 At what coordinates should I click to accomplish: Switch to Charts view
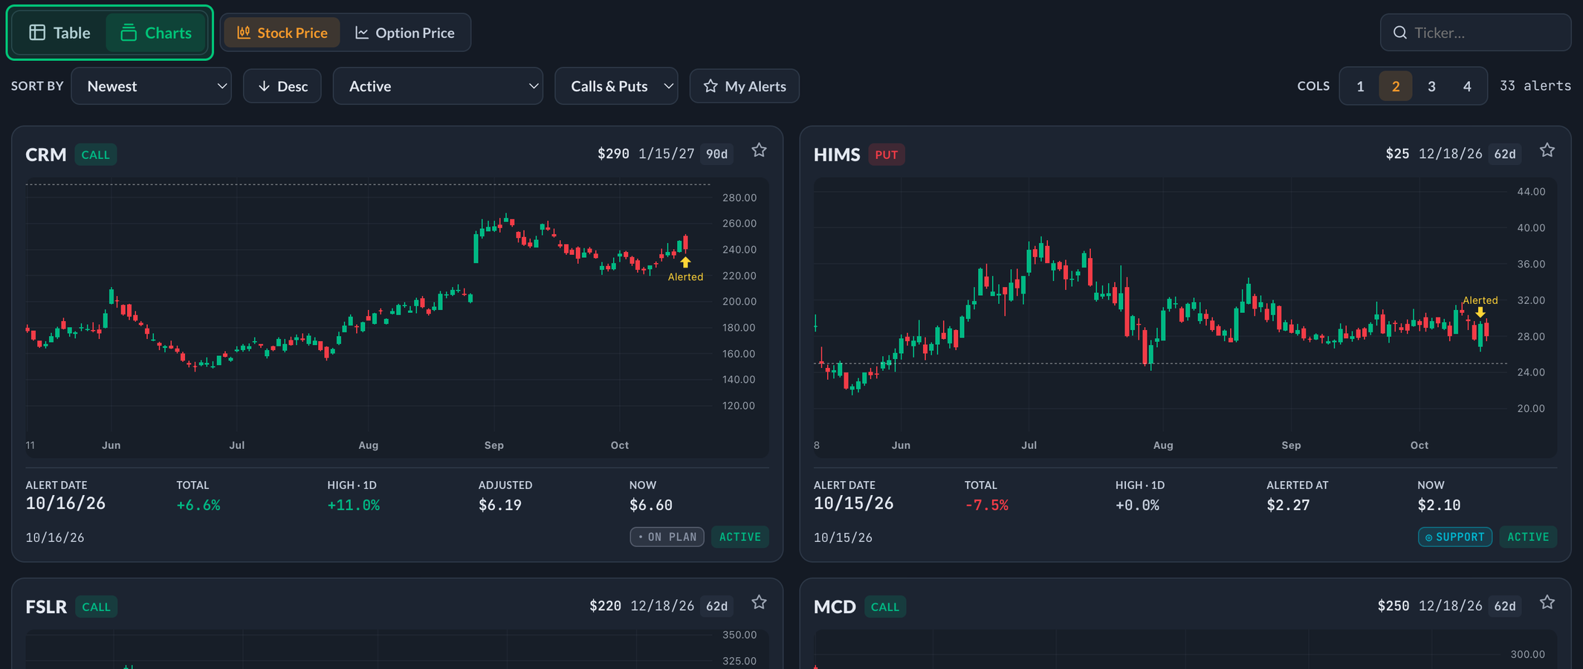pyautogui.click(x=156, y=33)
